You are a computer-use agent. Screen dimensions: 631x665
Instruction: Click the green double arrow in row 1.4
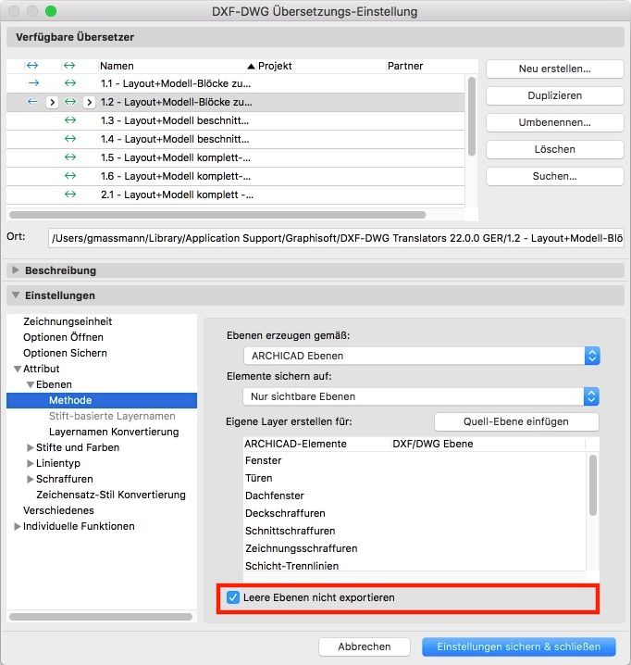point(70,139)
